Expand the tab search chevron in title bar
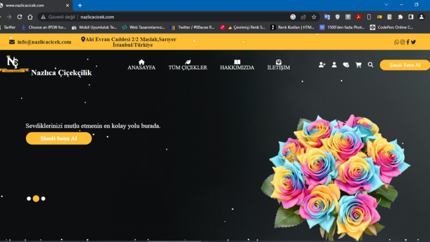Screen dimensions: 430x242 386,5
